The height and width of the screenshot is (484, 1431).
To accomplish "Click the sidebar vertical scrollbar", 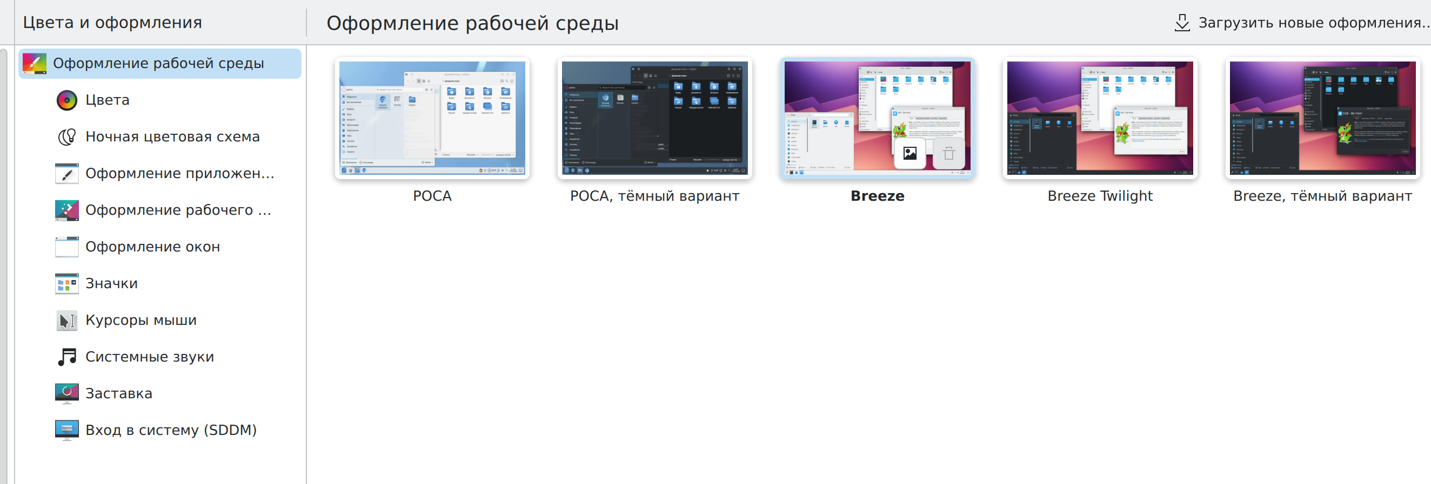I will 4,266.
